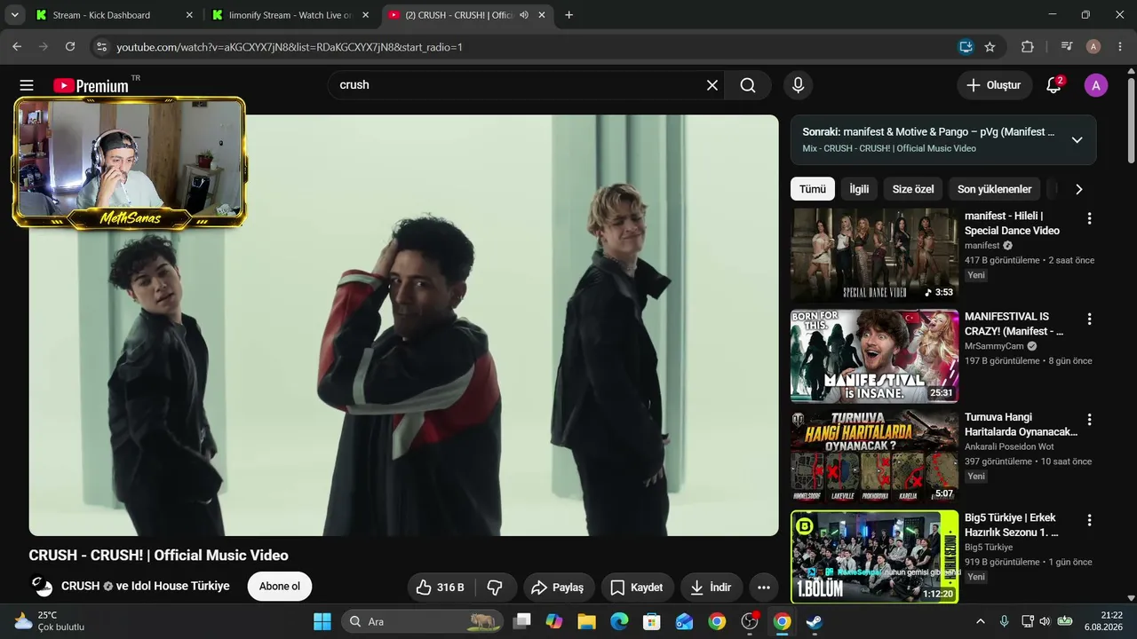1137x639 pixels.
Task: Subscribe with 'Abone ol' button
Action: 280,587
